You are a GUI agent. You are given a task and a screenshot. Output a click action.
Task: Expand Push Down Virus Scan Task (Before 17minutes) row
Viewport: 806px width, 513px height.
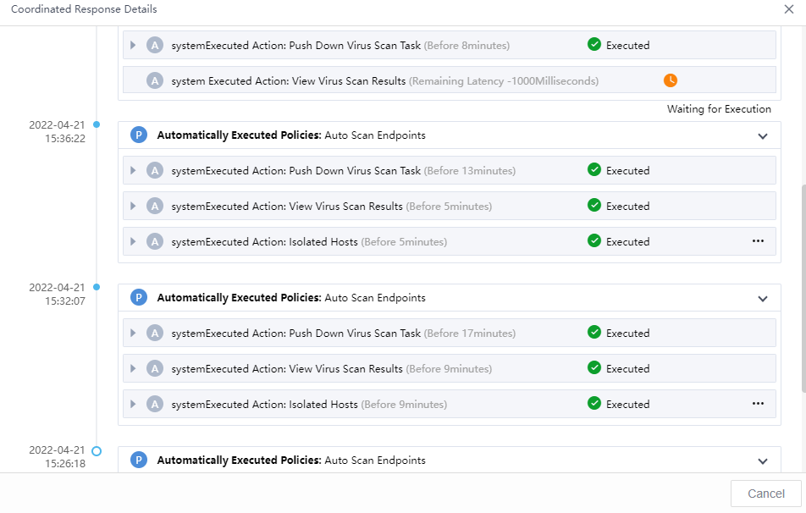[133, 333]
